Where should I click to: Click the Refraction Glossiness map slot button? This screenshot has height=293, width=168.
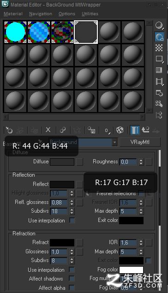coord(79,251)
